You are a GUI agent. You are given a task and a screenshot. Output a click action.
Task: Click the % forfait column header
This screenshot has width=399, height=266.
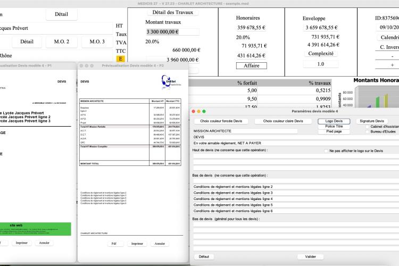247,83
